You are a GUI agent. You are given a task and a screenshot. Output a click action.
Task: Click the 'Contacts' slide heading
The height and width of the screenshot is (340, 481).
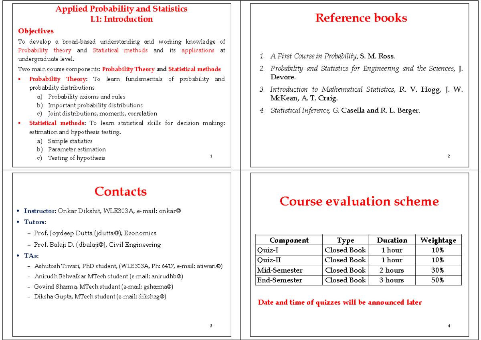click(x=121, y=191)
